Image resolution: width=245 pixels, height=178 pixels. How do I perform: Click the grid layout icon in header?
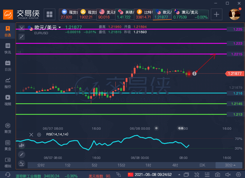click(x=49, y=14)
